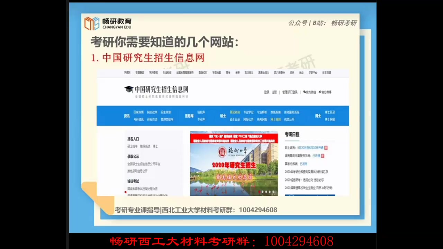
Task: Open 硕士目录 in blue nav
Action: 235,119
